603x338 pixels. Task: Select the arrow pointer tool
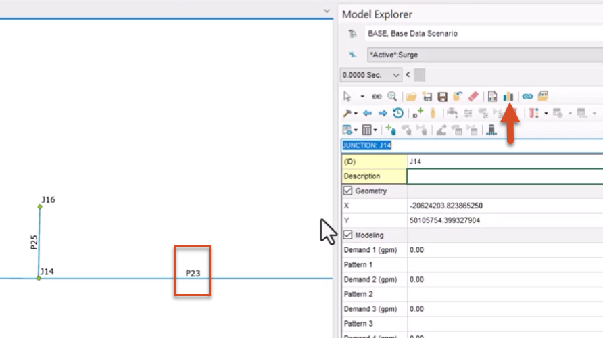click(x=347, y=97)
